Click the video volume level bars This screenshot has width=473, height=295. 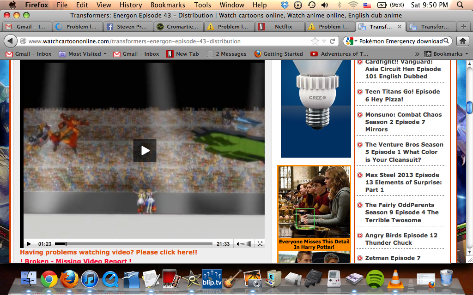(x=244, y=244)
